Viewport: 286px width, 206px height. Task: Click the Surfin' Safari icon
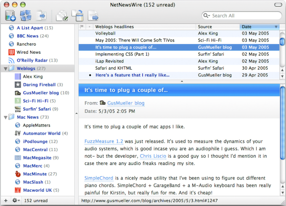(x=18, y=109)
